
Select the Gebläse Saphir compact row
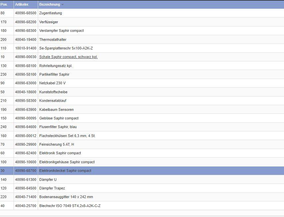pos(59,118)
